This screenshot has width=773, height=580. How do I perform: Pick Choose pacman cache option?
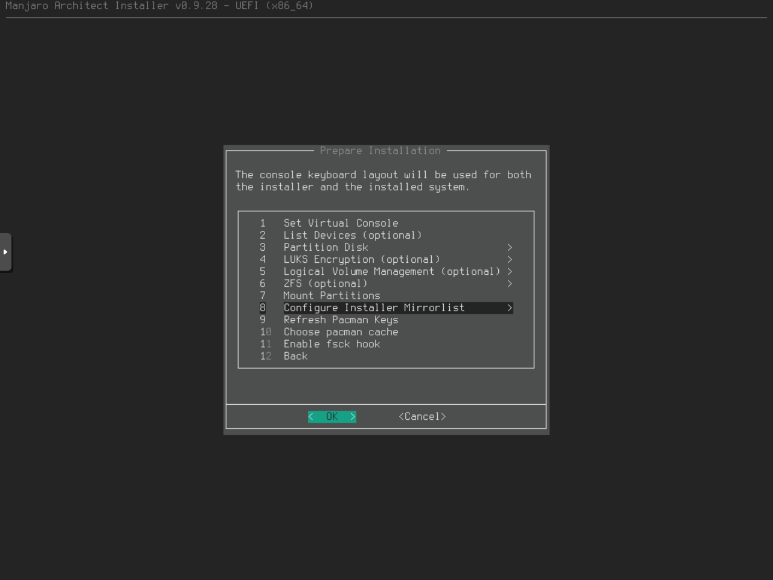(x=341, y=332)
